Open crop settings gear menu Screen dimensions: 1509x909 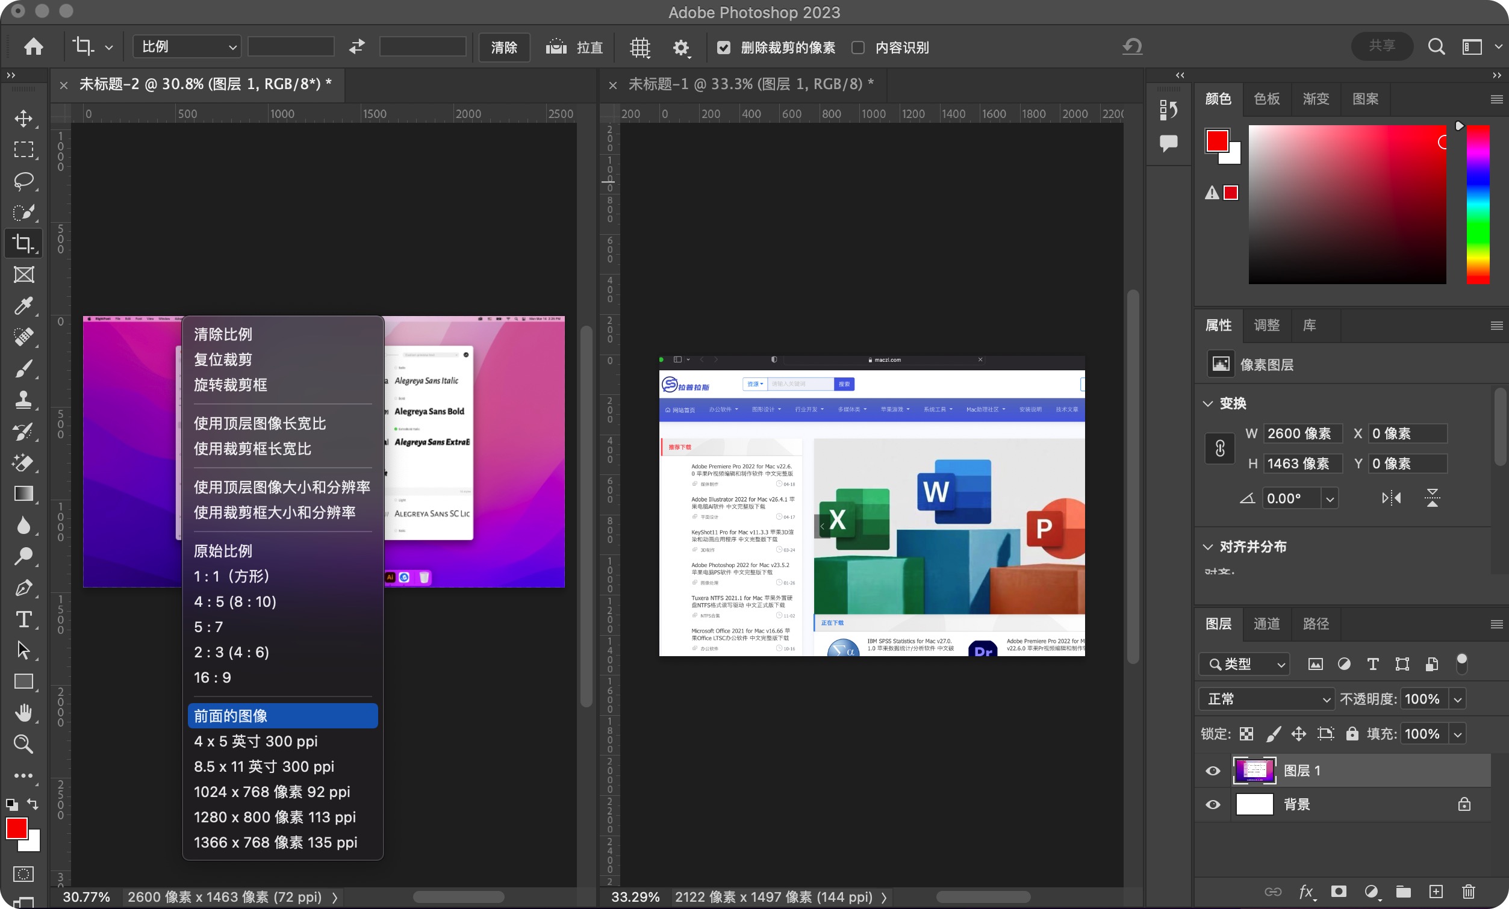pos(681,47)
